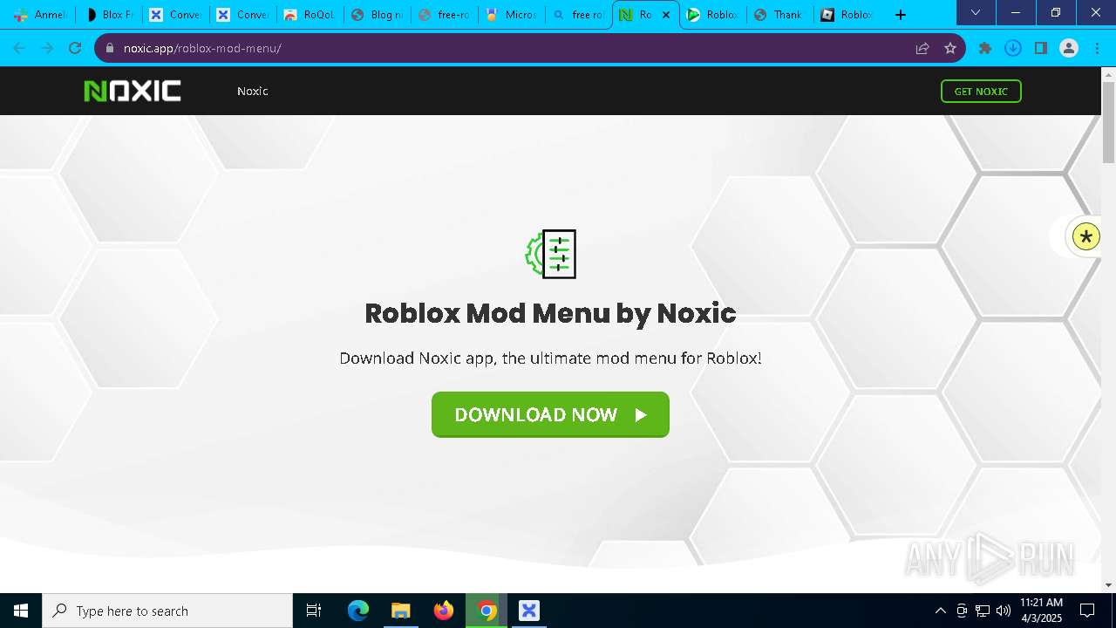Close the active Noxic tab

point(666,15)
